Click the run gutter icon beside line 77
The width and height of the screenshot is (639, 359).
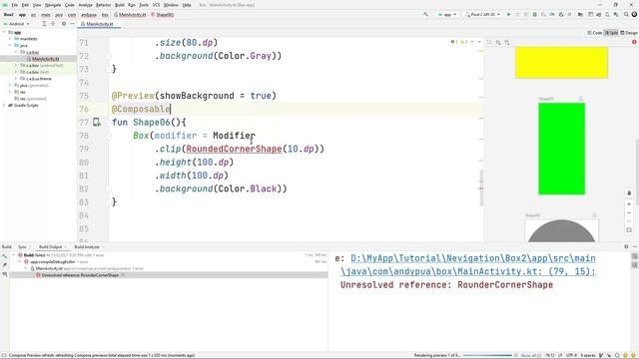97,122
